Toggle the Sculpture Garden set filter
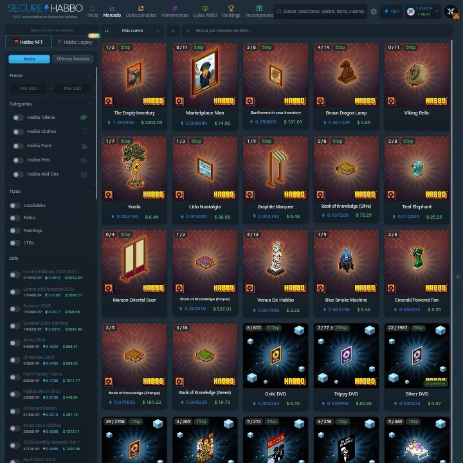The width and height of the screenshot is (463, 463). (x=15, y=412)
